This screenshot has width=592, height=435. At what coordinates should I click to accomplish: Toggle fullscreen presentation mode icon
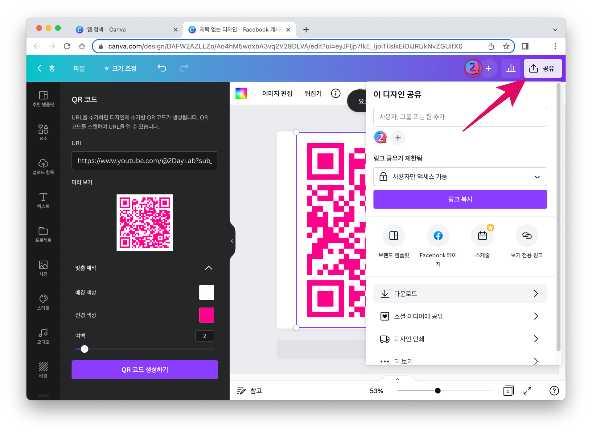527,391
